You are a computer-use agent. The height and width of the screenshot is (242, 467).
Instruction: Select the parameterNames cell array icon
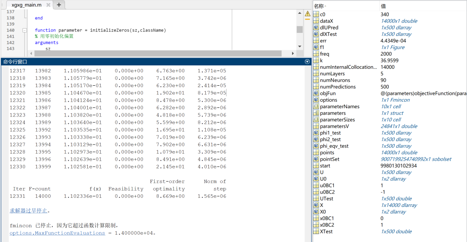pyautogui.click(x=316, y=106)
